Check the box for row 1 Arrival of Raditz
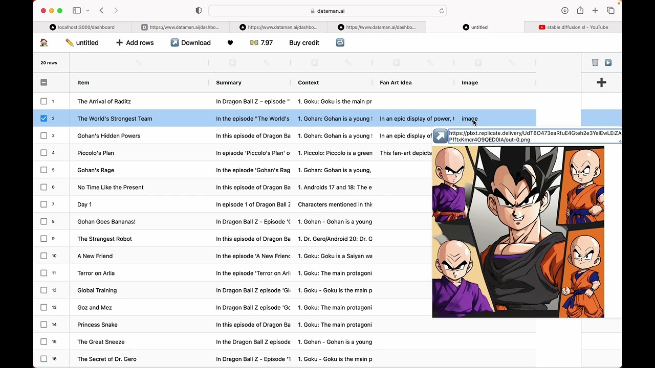This screenshot has height=368, width=655. pos(43,101)
